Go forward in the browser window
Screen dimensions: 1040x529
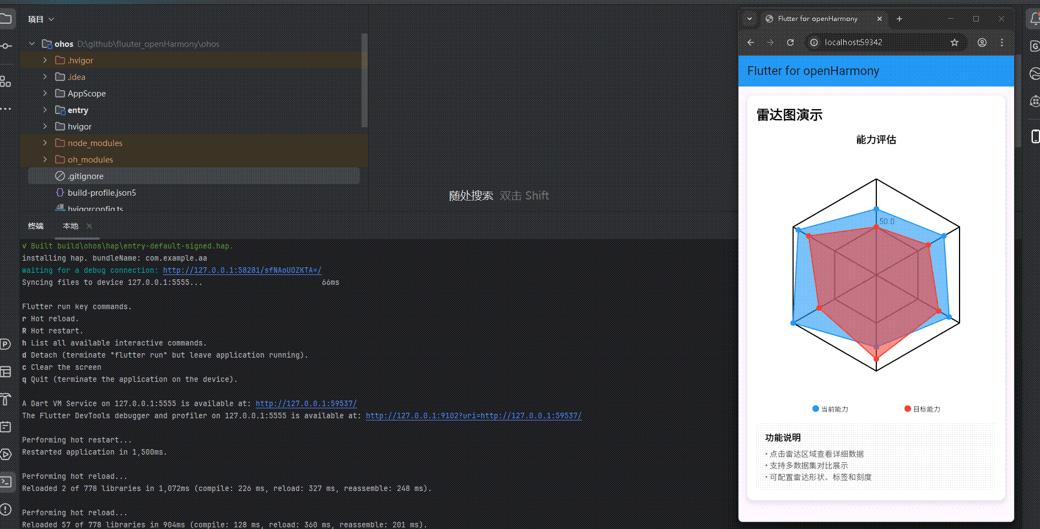click(770, 42)
